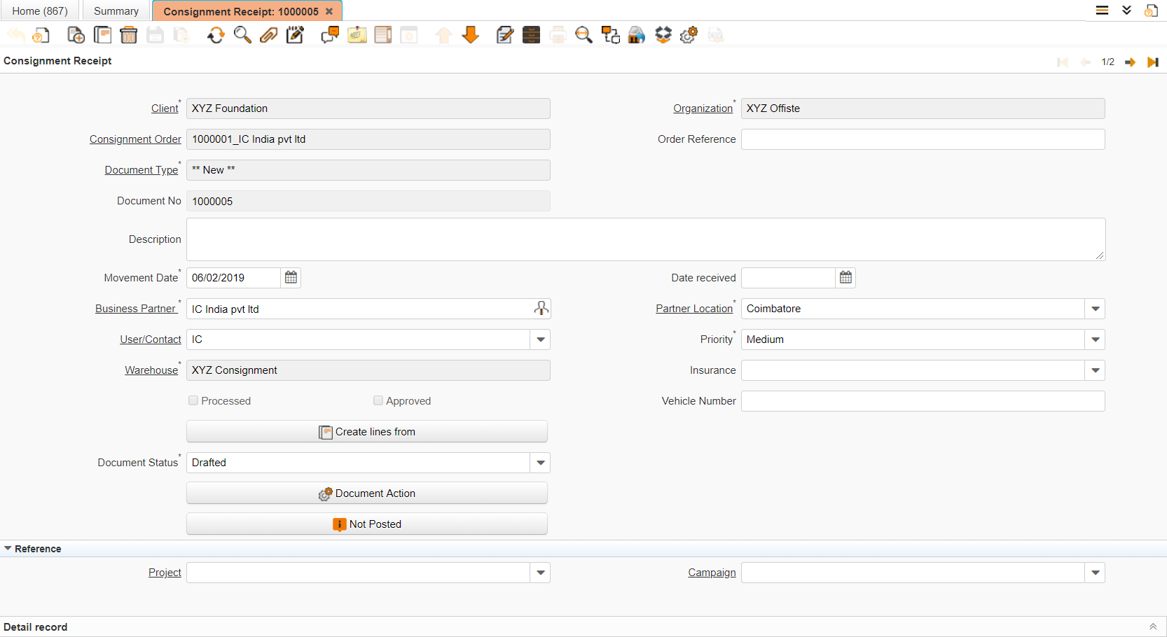Collapse the Reference section
The image size is (1167, 637).
pyautogui.click(x=8, y=549)
